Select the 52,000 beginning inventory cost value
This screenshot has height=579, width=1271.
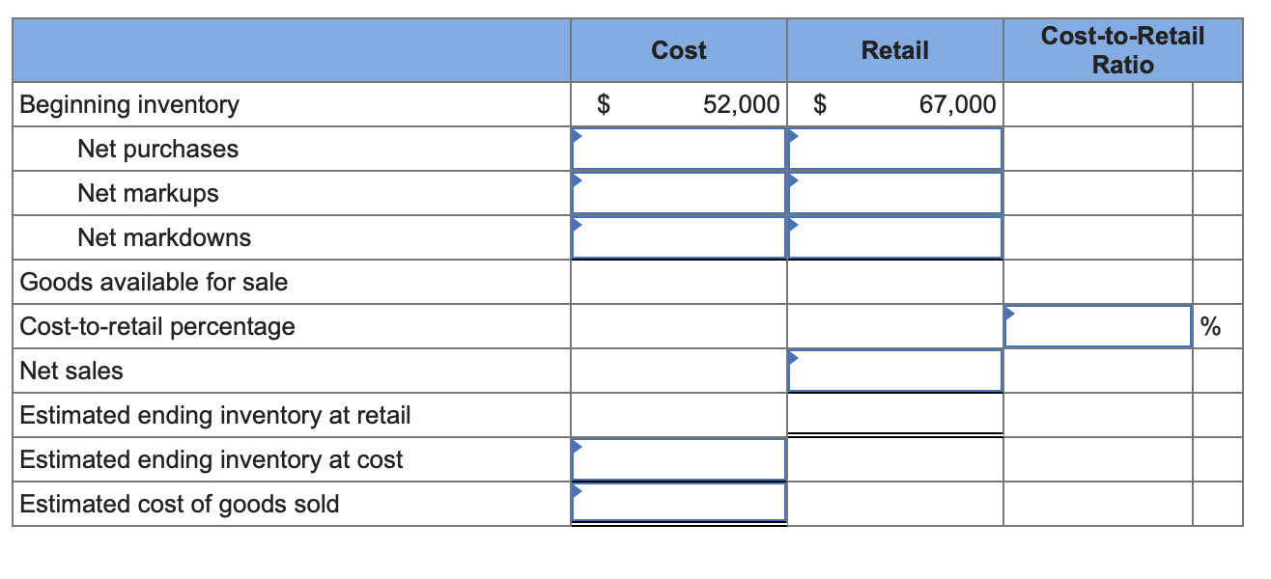point(744,104)
